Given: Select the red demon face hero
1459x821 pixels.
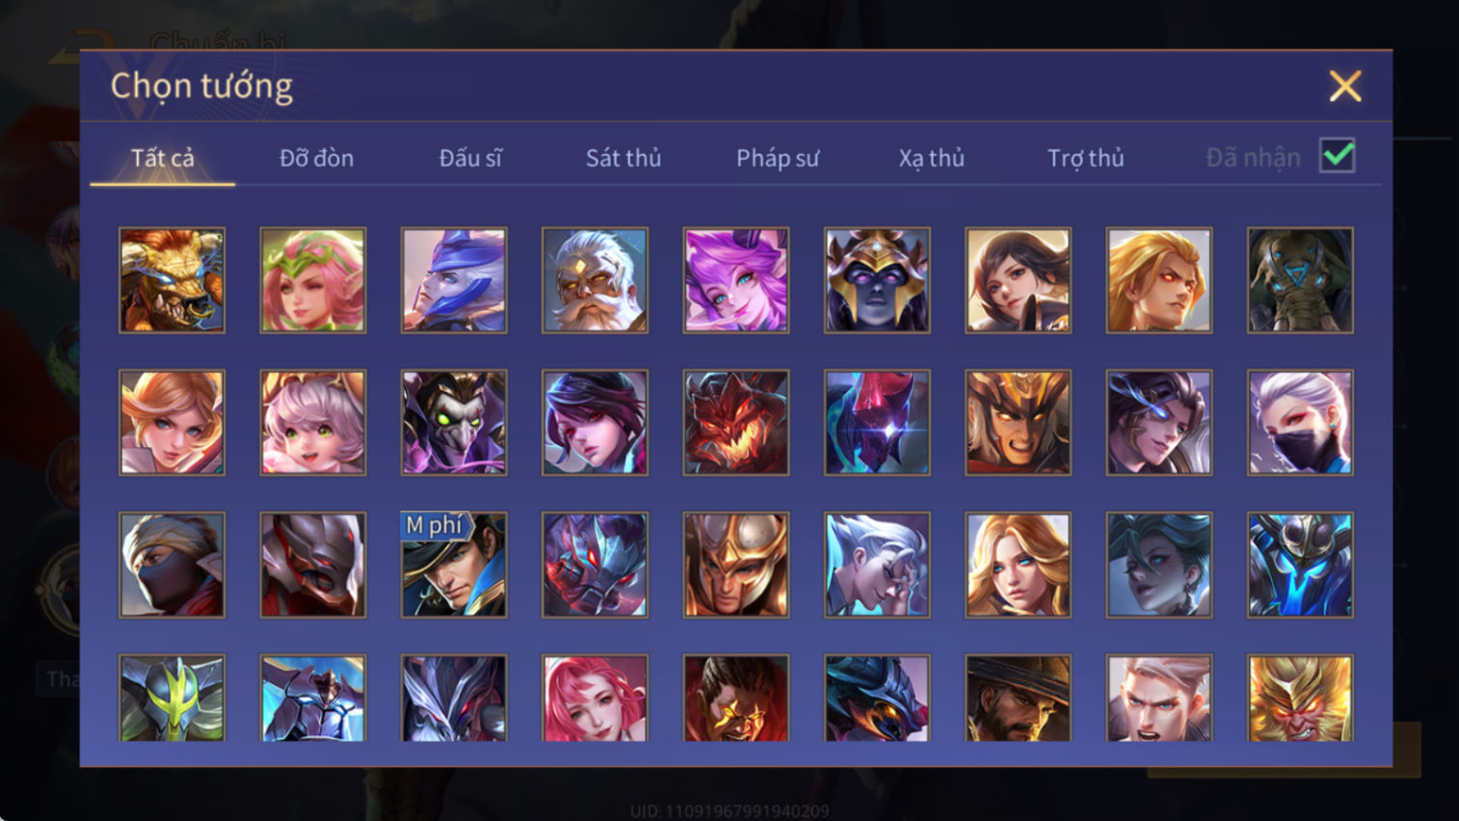Looking at the screenshot, I should (x=736, y=423).
